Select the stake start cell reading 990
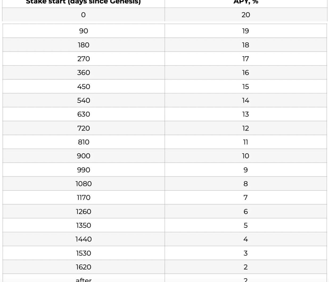The width and height of the screenshot is (329, 282). click(x=83, y=170)
